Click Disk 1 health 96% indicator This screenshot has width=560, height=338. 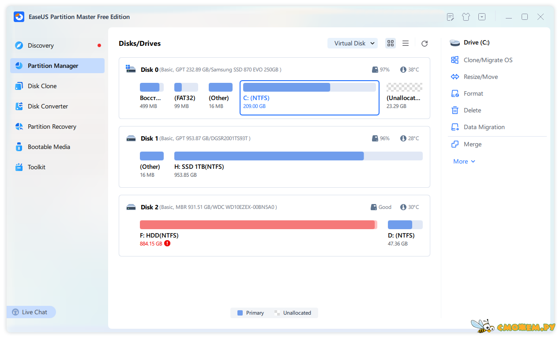point(381,138)
